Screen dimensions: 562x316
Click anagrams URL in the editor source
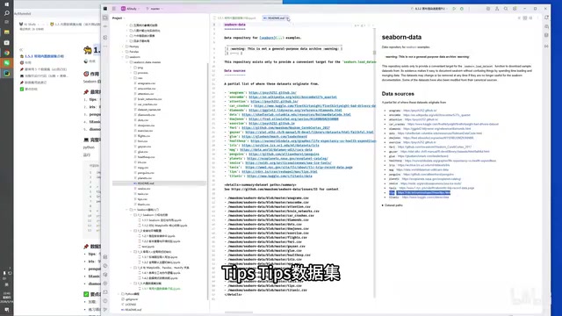pos(272,93)
